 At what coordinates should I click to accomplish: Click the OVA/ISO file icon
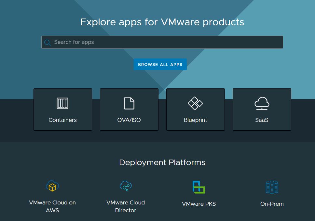(129, 103)
